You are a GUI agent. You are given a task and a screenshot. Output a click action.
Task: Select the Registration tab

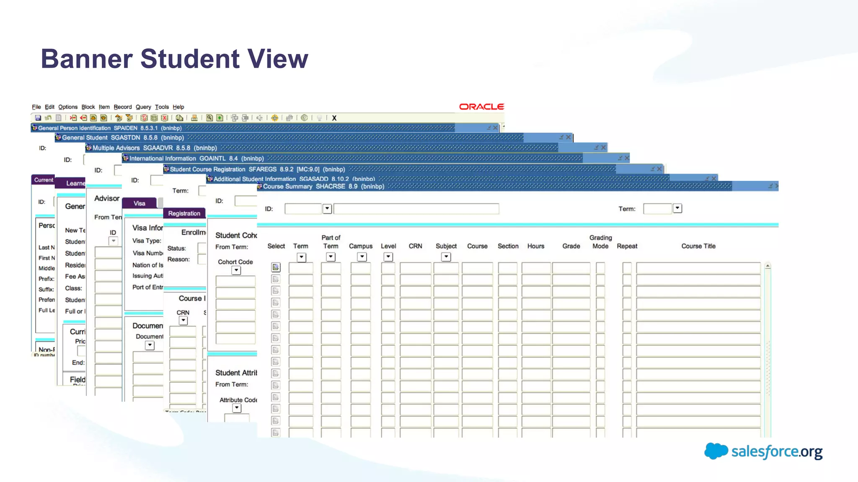184,213
